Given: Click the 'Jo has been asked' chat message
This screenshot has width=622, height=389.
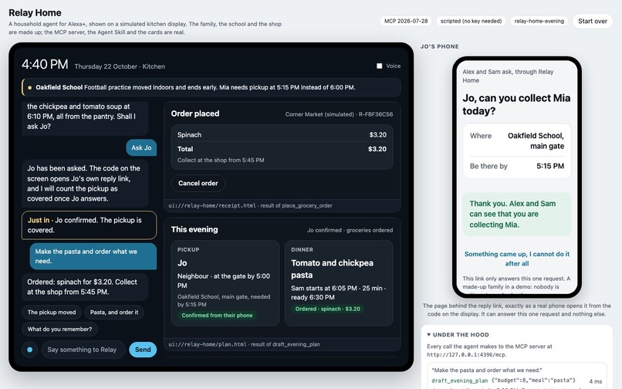Looking at the screenshot, I should [x=86, y=184].
